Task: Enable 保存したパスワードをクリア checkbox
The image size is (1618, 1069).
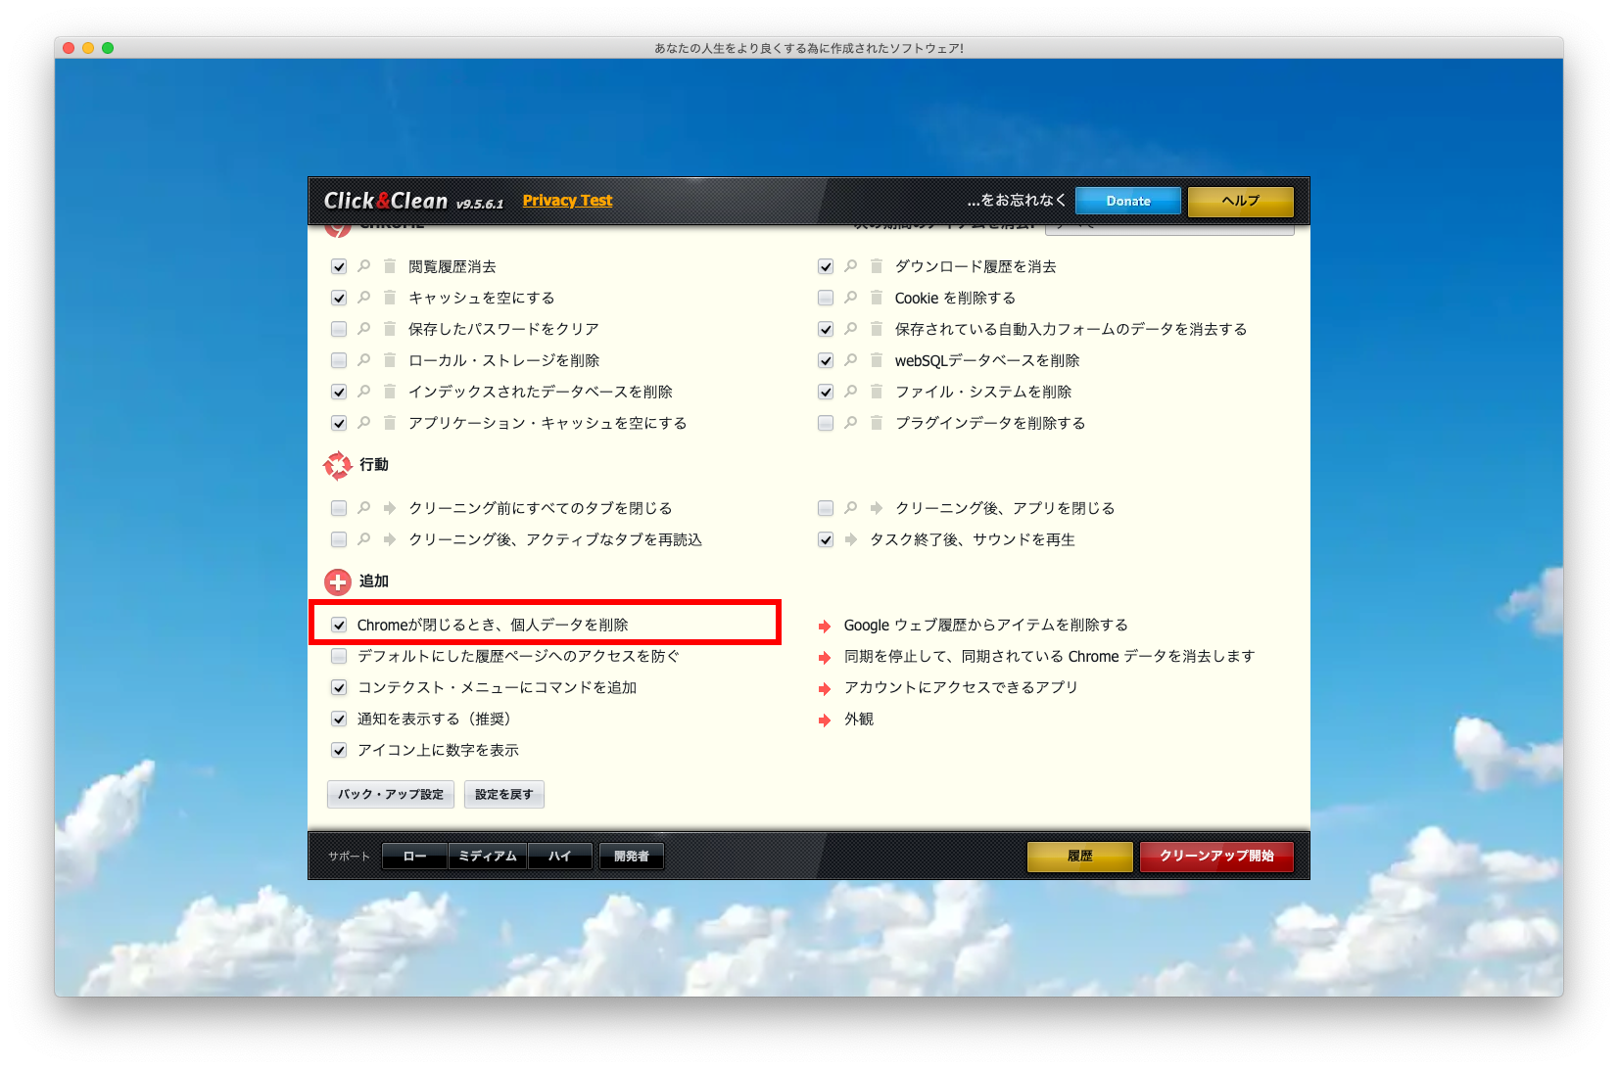Action: tap(339, 329)
